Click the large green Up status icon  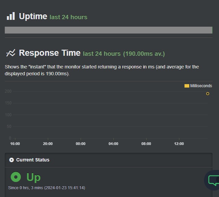pyautogui.click(x=16, y=177)
